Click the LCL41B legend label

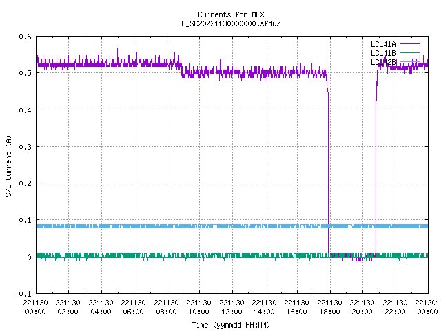click(383, 53)
